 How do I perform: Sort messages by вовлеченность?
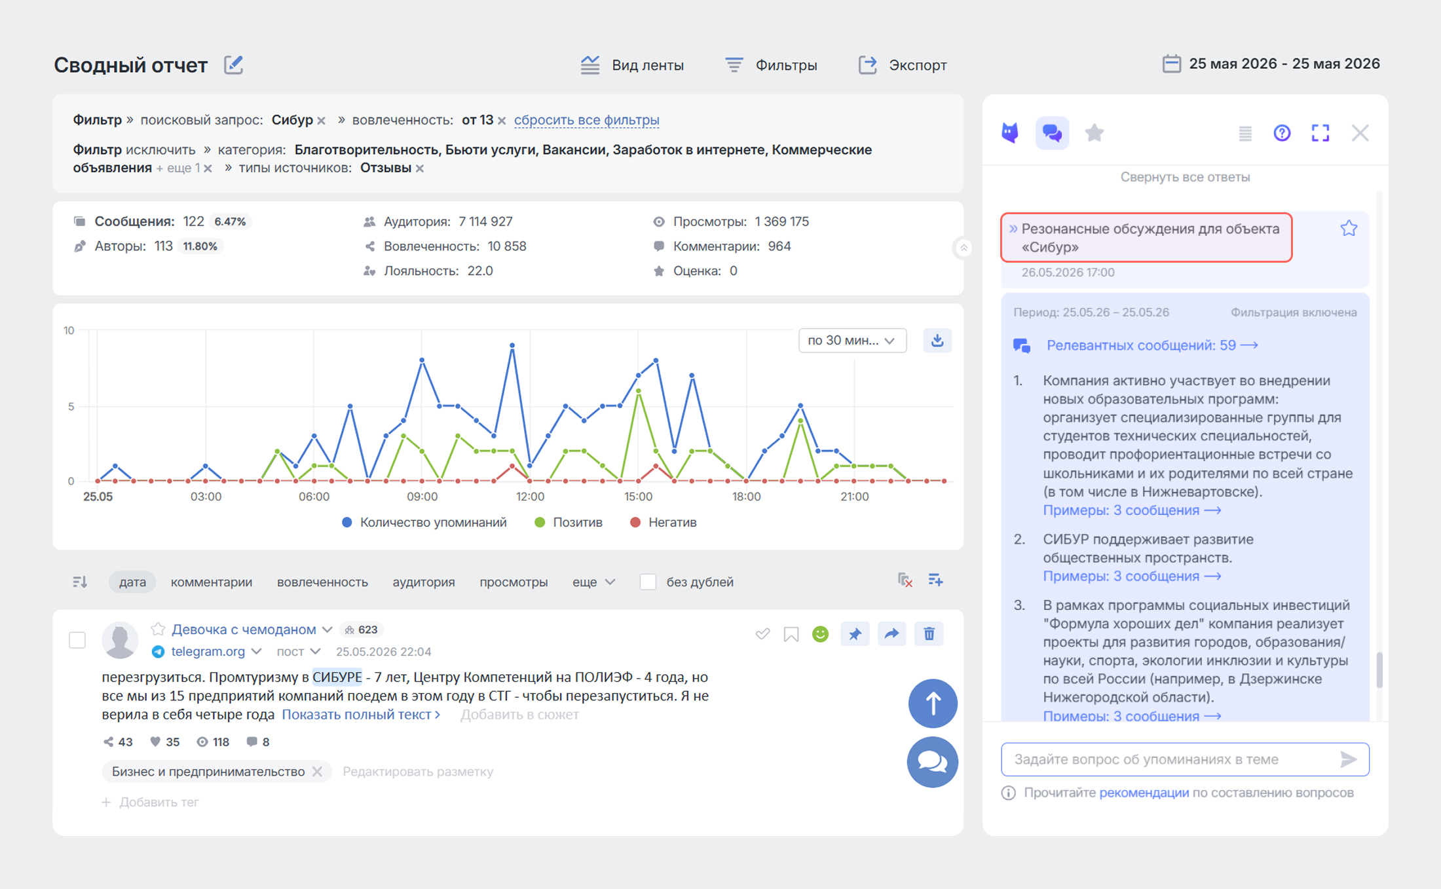point(322,582)
